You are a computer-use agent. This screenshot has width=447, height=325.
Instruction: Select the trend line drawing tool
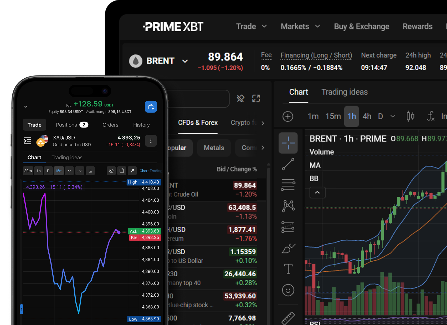click(x=288, y=164)
